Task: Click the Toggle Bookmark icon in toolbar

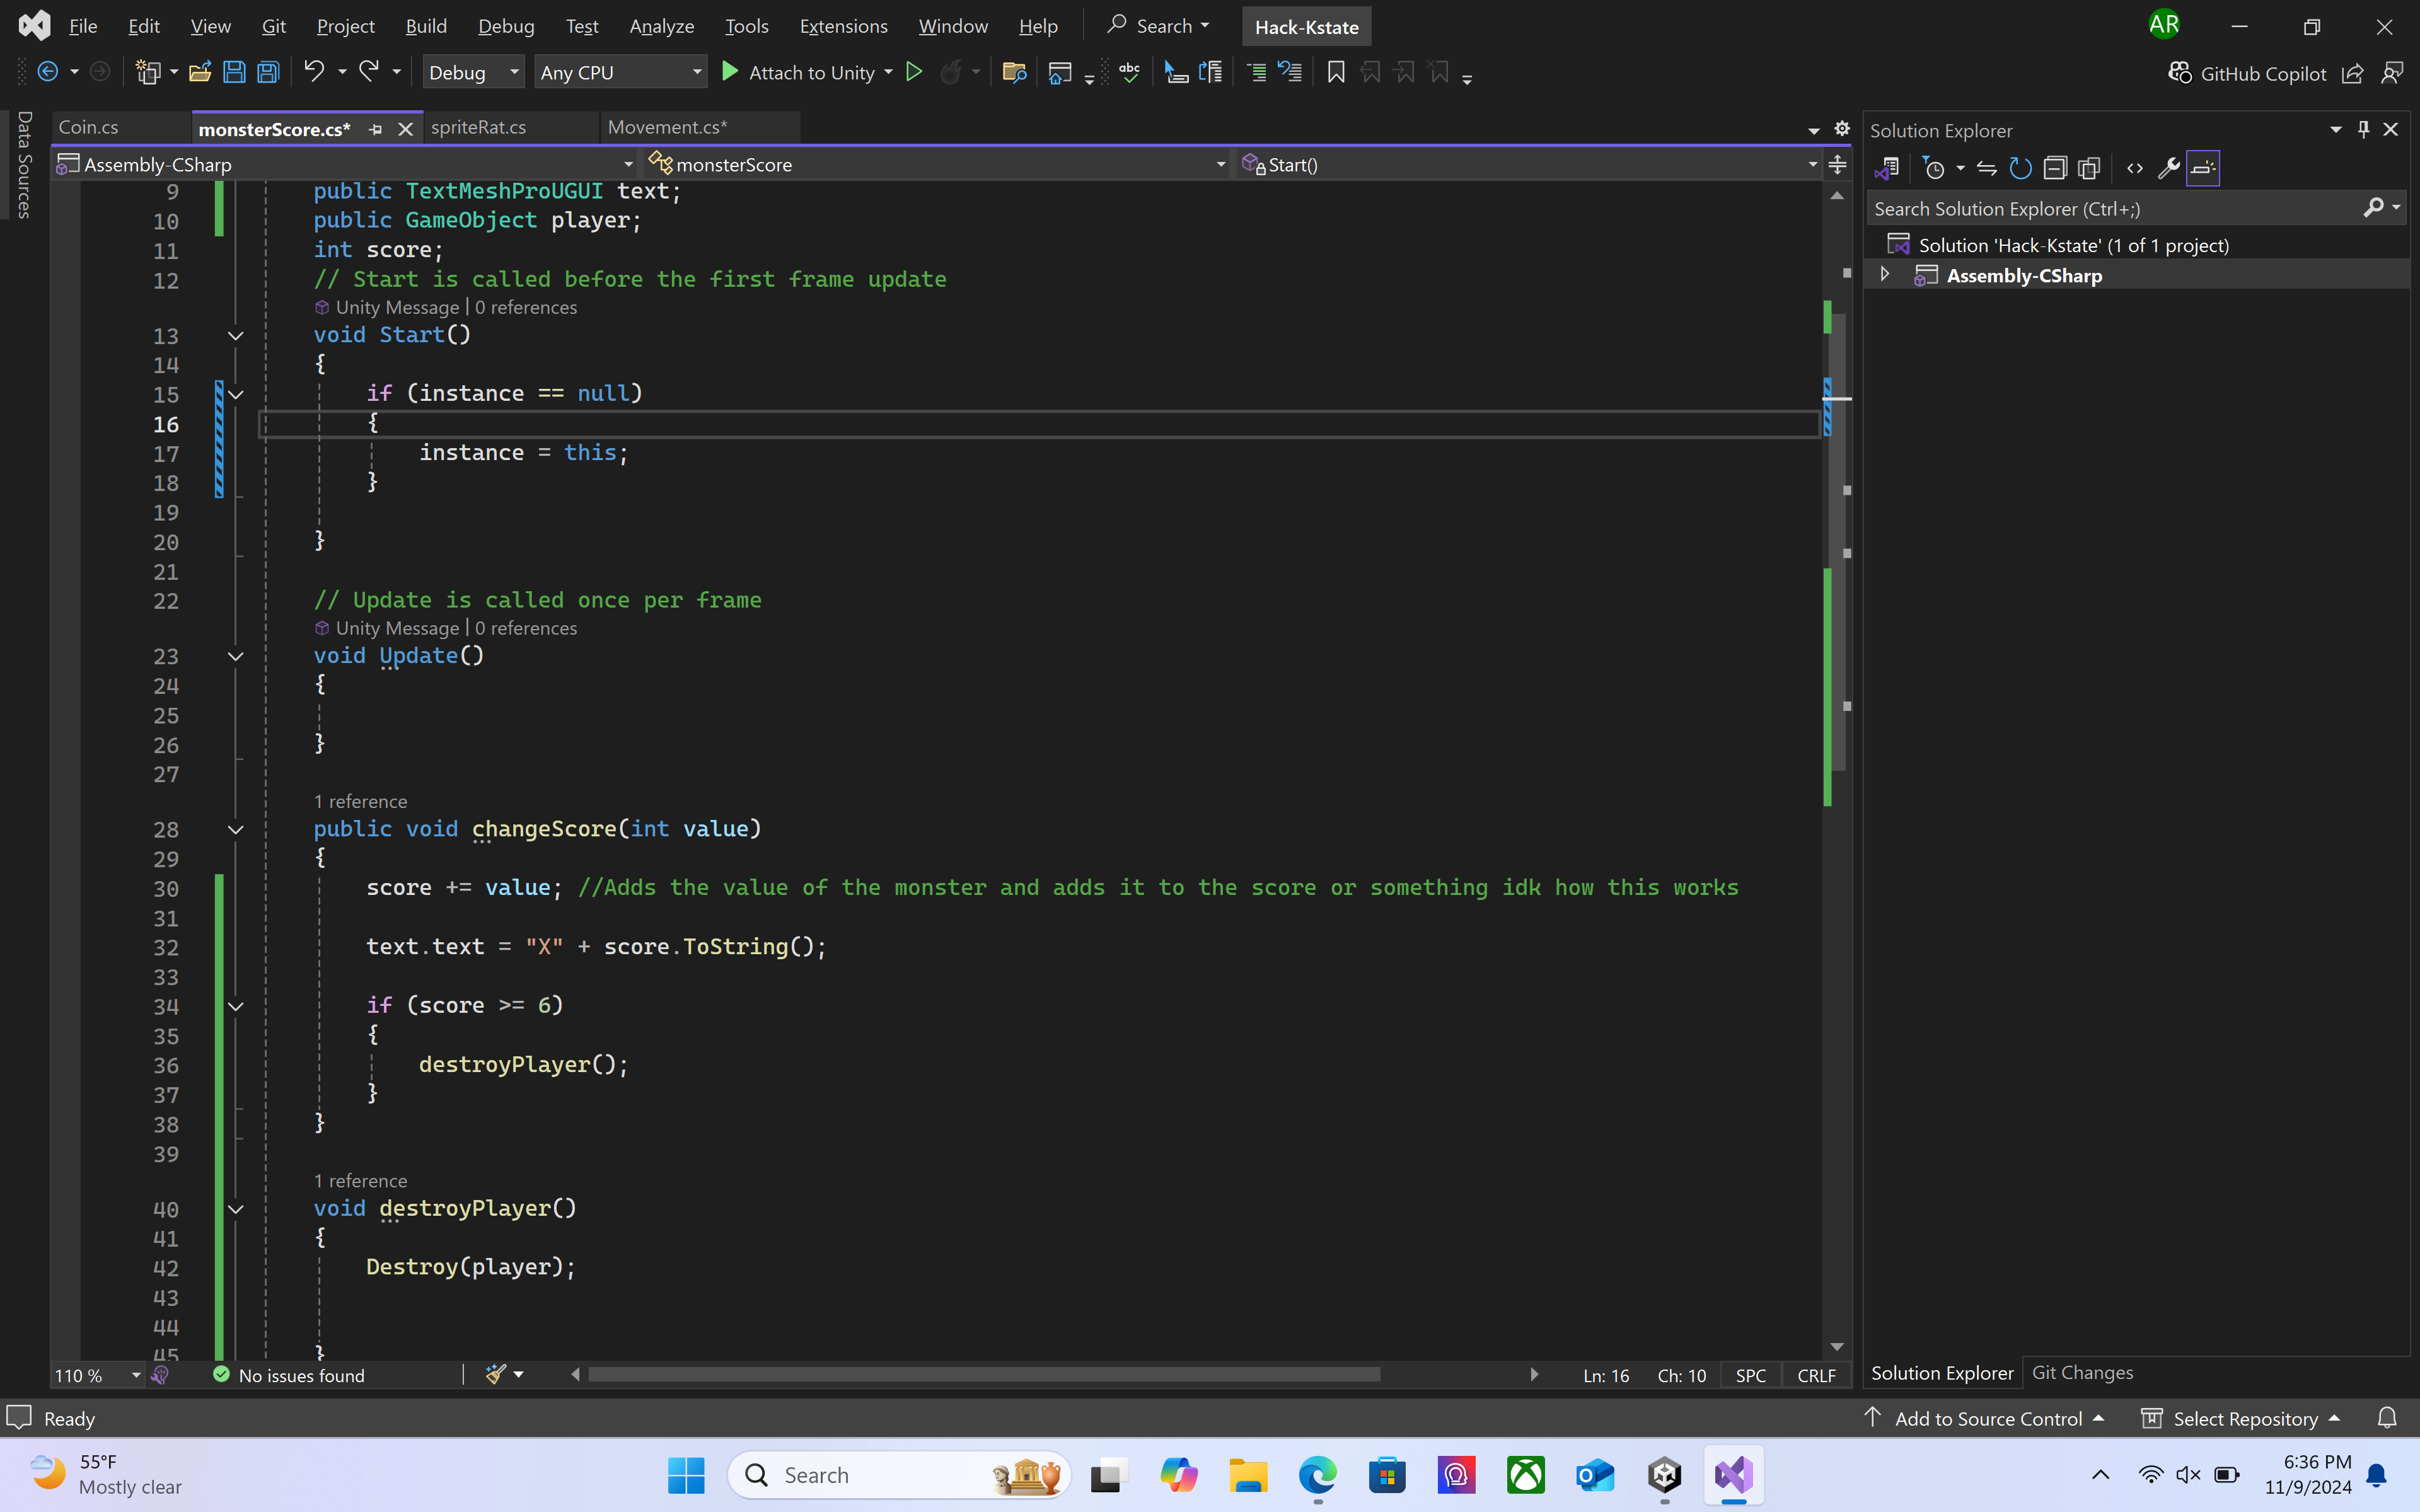Action: [1336, 72]
